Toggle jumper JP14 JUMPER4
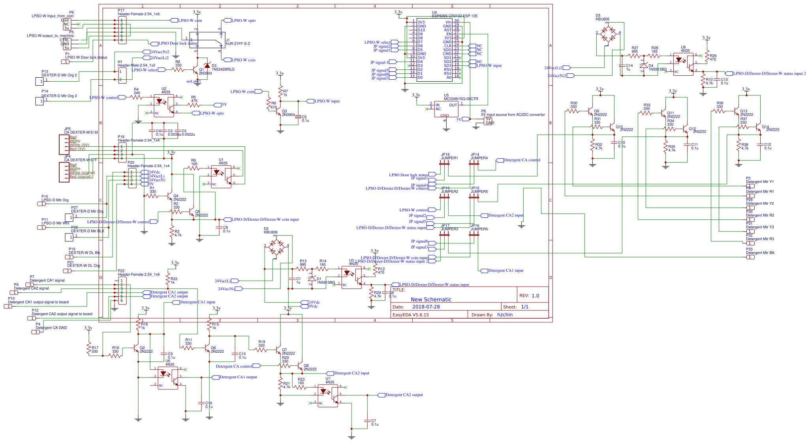810x443 pixels. click(474, 164)
